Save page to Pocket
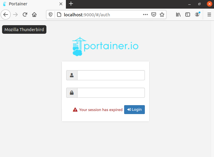Image resolution: width=214 pixels, height=157 pixels. (154, 15)
